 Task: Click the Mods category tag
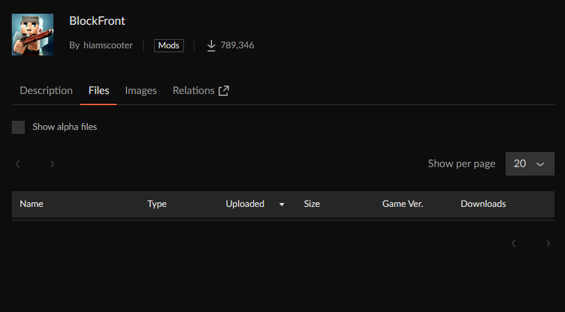tap(169, 46)
